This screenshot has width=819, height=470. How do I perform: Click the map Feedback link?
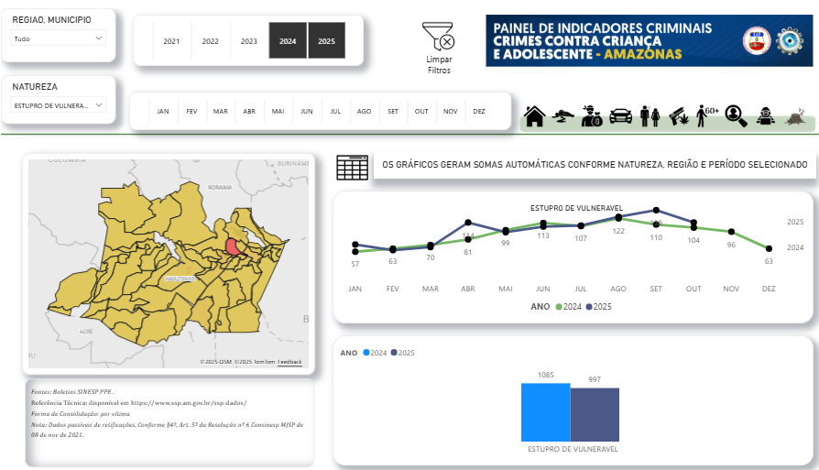tap(290, 362)
